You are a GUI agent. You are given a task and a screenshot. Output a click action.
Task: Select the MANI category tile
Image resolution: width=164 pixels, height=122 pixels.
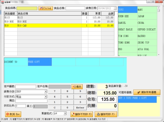coord(147,10)
